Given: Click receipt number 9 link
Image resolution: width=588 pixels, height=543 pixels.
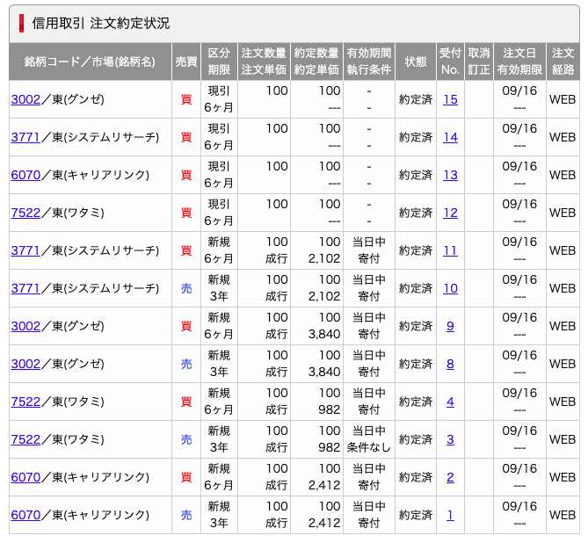Looking at the screenshot, I should pyautogui.click(x=450, y=326).
